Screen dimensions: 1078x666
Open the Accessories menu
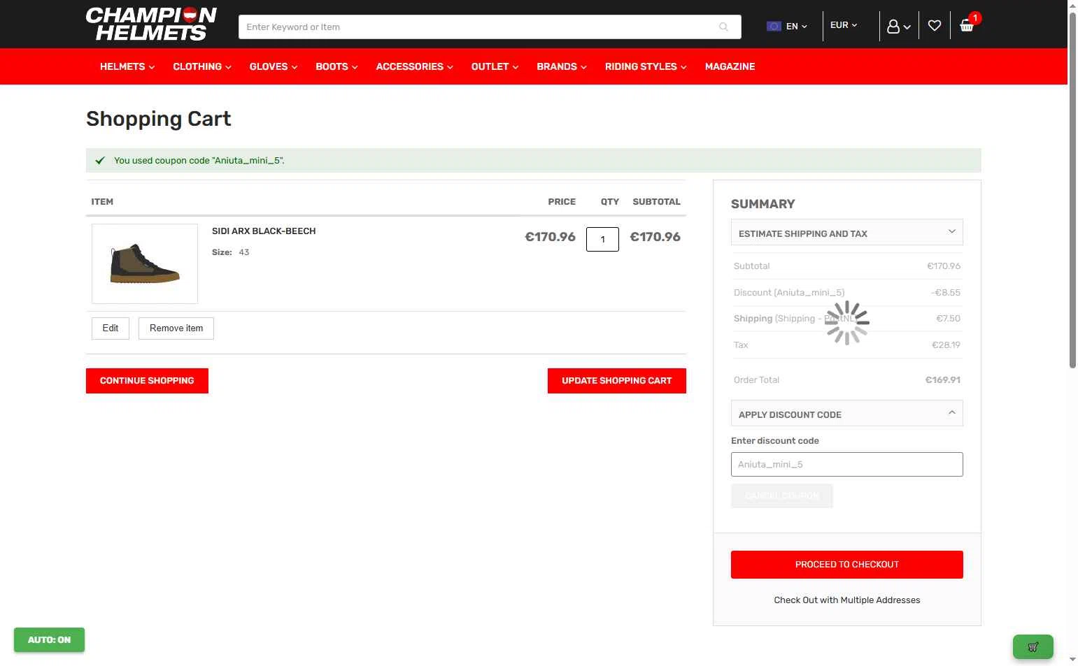click(415, 66)
